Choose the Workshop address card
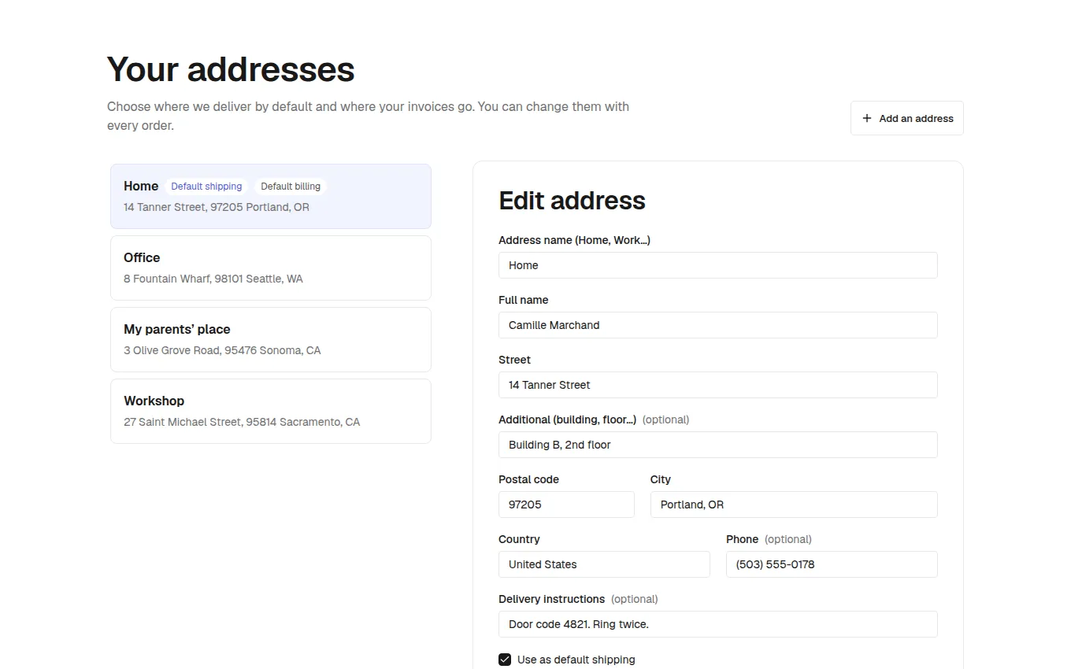The width and height of the screenshot is (1071, 669). tap(271, 411)
